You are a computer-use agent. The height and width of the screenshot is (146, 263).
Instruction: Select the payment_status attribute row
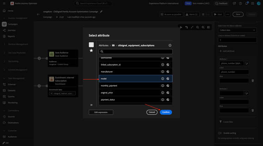click(135, 100)
